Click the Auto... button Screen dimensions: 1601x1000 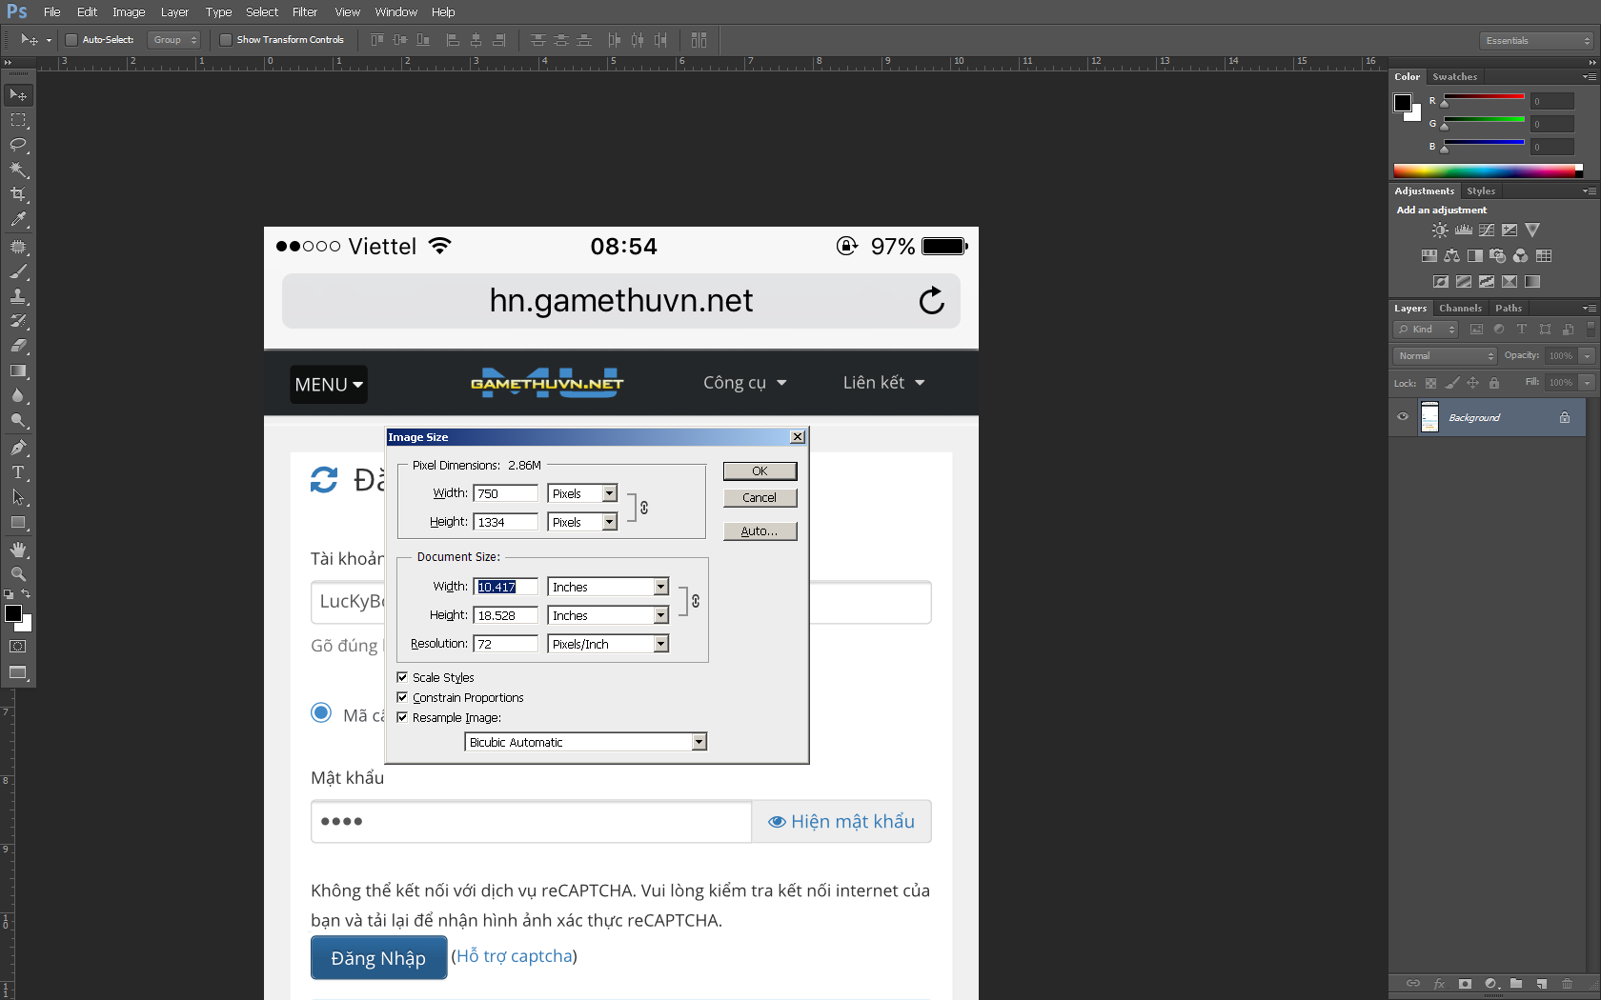click(x=760, y=531)
